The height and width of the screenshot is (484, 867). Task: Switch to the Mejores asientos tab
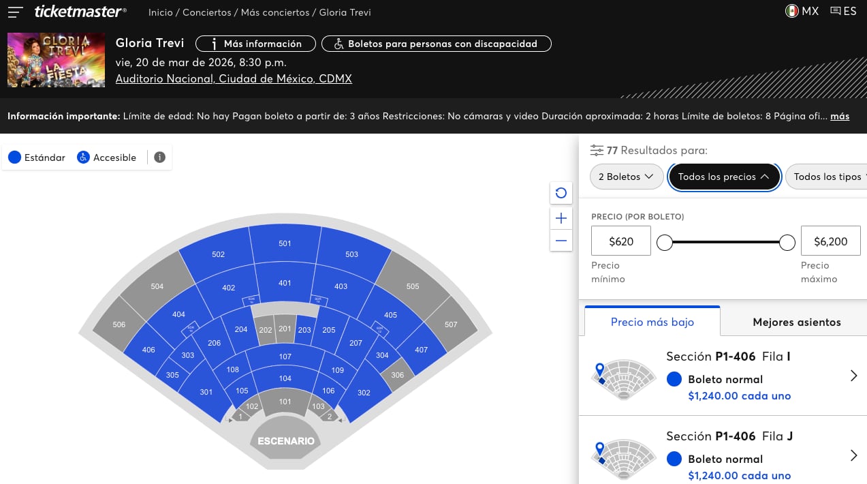796,322
